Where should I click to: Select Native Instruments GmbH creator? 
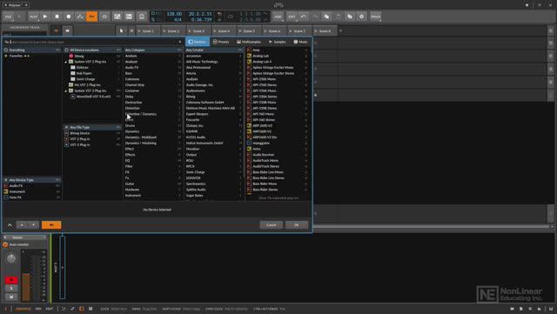[214, 144]
